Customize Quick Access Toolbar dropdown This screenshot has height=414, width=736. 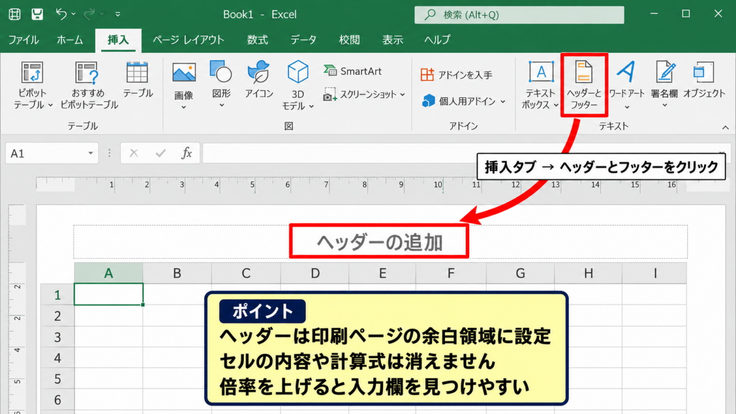pos(118,14)
